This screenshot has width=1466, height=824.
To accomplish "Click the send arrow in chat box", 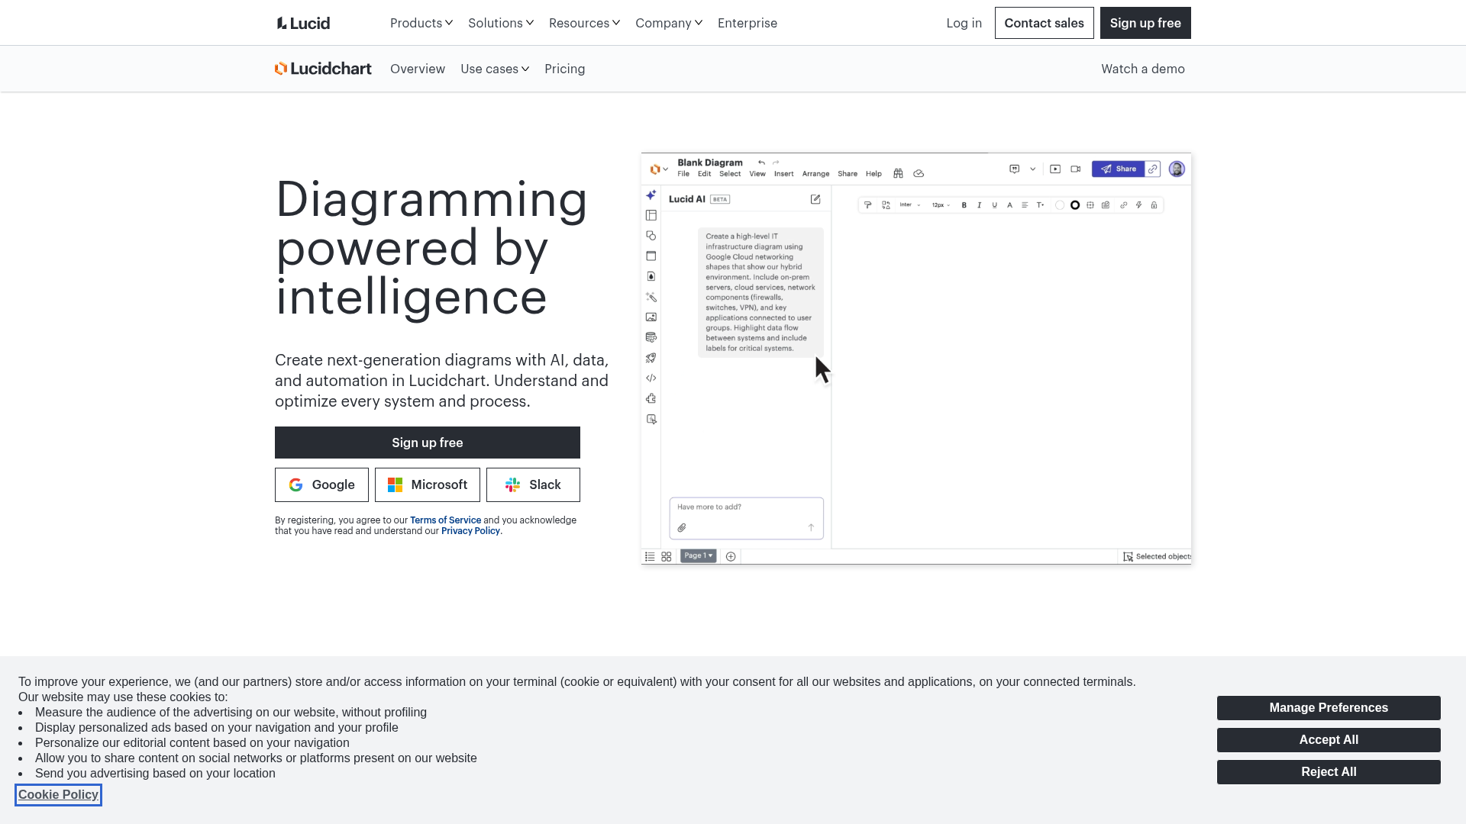I will 811,528.
